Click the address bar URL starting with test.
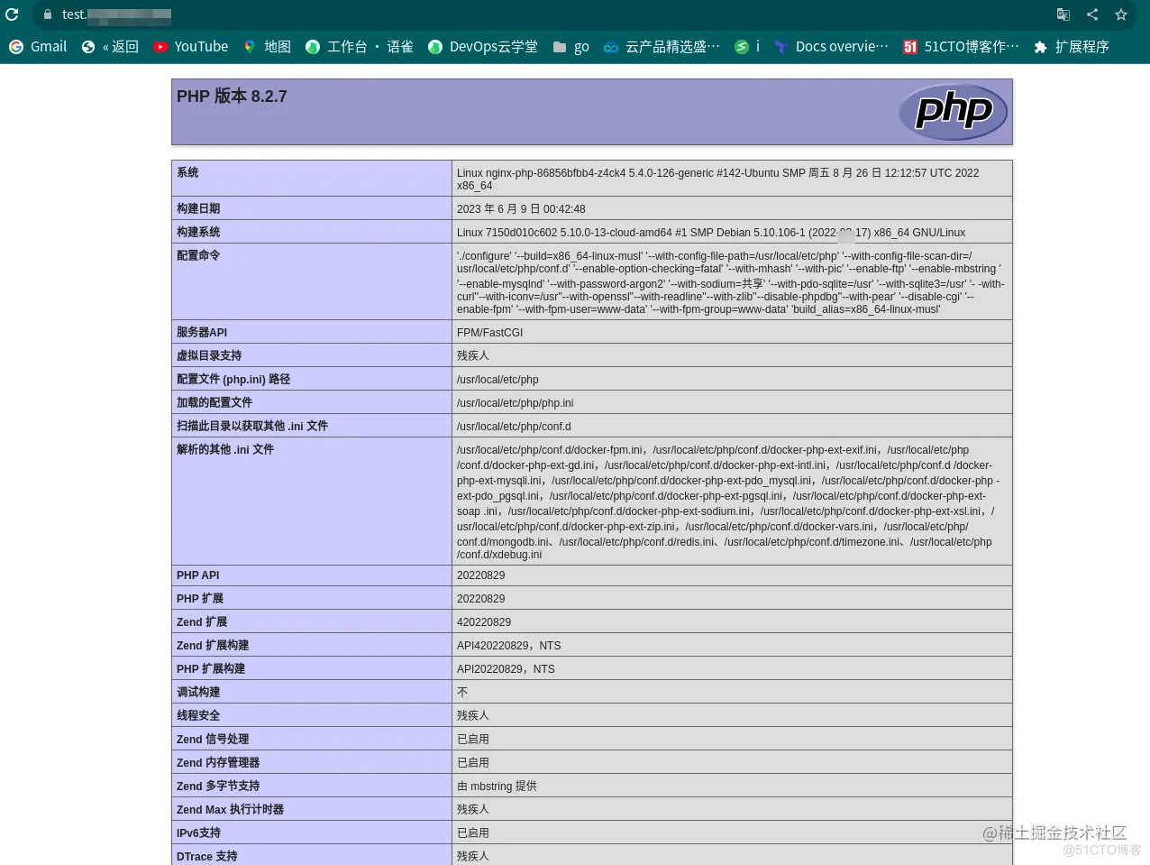The height and width of the screenshot is (865, 1150). (116, 14)
